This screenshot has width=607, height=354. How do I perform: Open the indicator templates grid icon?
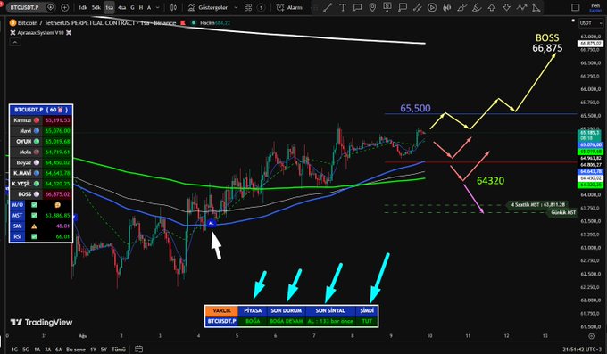(248, 7)
